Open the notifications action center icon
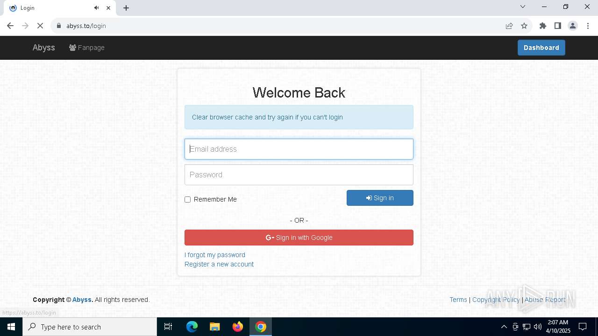This screenshot has width=598, height=336. [x=583, y=327]
